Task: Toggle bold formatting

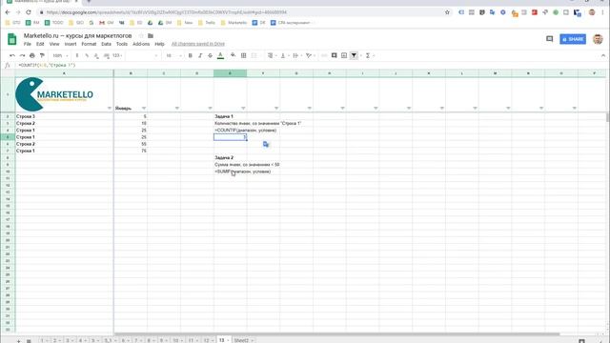Action: [x=191, y=55]
